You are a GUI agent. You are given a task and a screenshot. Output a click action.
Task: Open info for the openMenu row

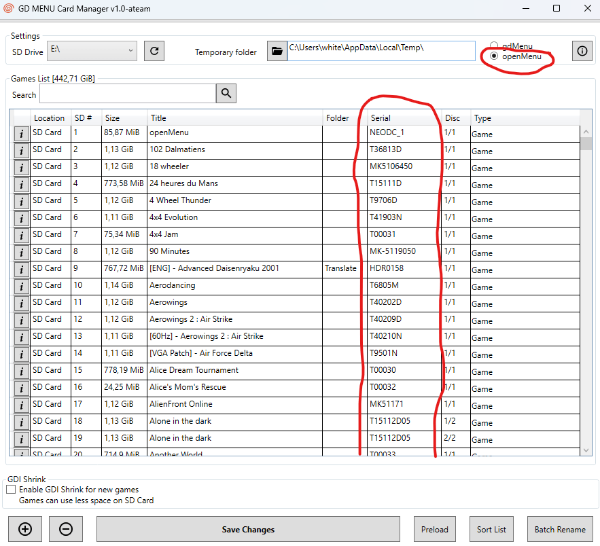coord(21,133)
